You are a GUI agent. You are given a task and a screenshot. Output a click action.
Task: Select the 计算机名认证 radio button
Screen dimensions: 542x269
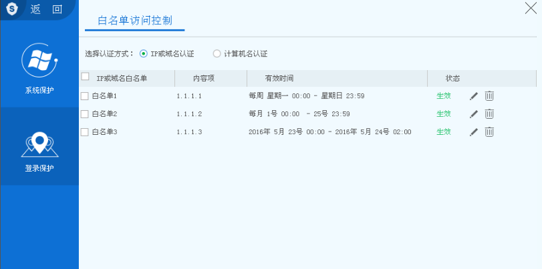pyautogui.click(x=217, y=54)
